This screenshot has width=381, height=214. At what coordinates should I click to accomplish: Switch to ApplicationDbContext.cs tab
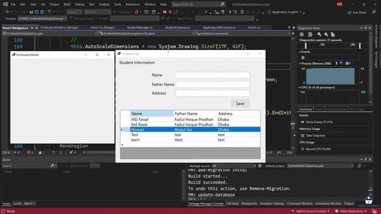point(219,28)
